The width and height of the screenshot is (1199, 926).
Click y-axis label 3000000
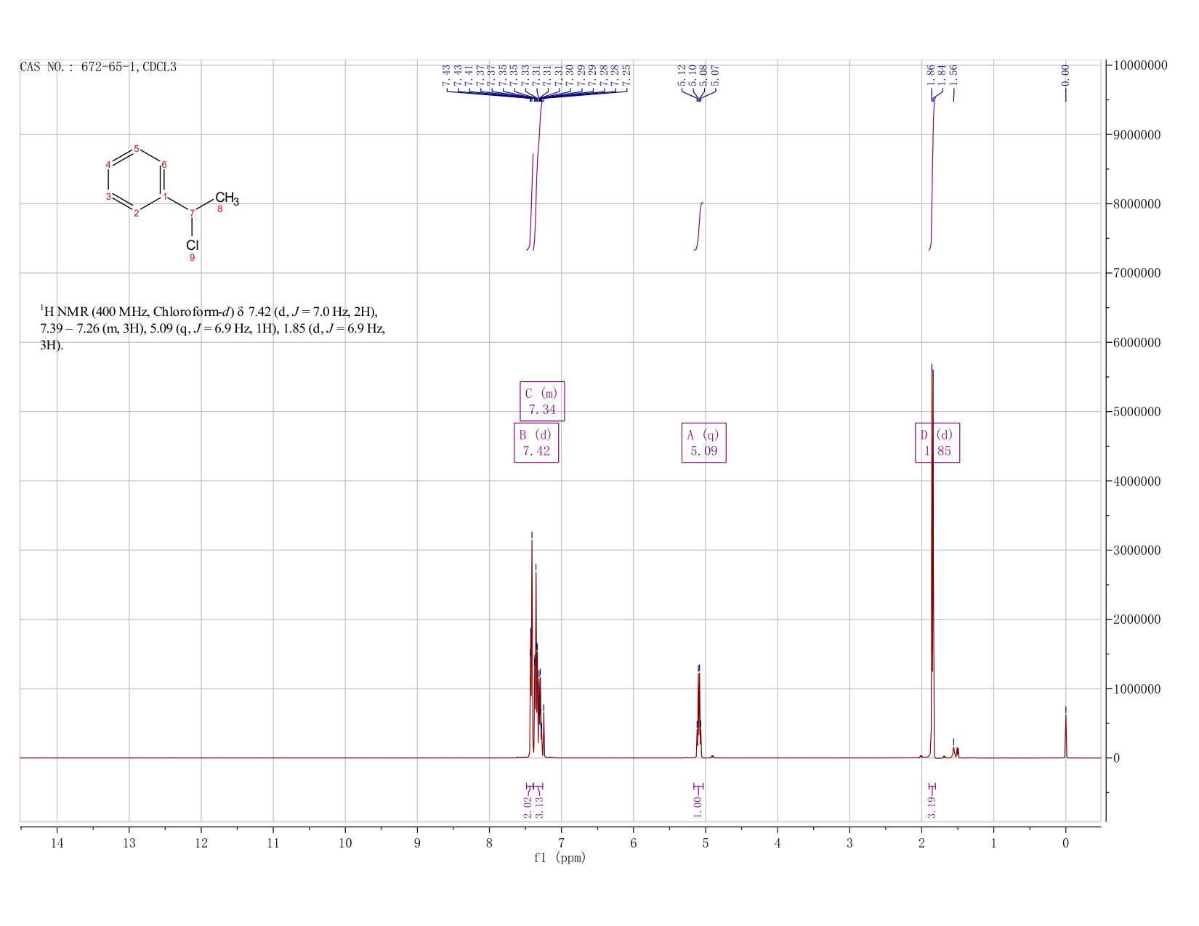click(x=1137, y=551)
